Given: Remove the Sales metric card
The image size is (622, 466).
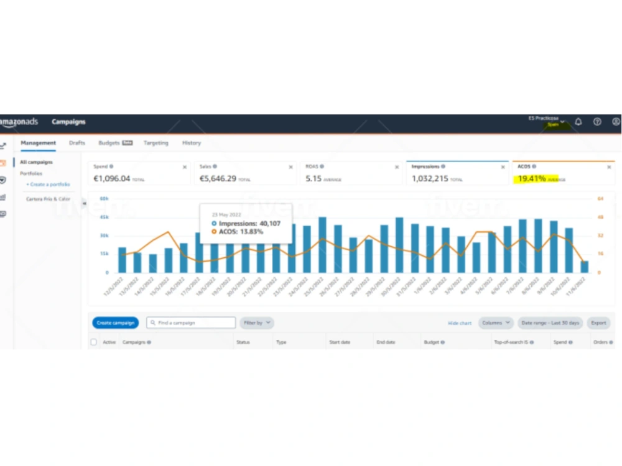Looking at the screenshot, I should click(290, 167).
